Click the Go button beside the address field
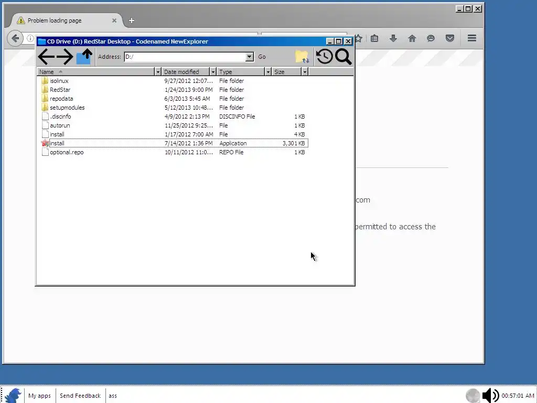 pos(262,57)
